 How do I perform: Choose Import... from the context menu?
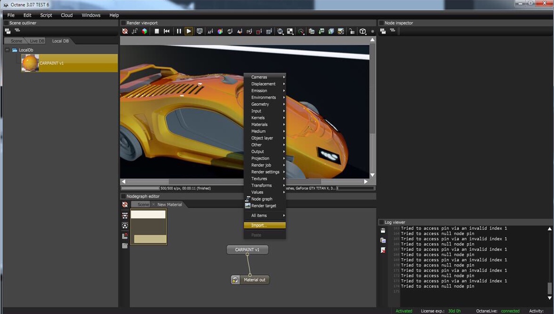coord(259,225)
